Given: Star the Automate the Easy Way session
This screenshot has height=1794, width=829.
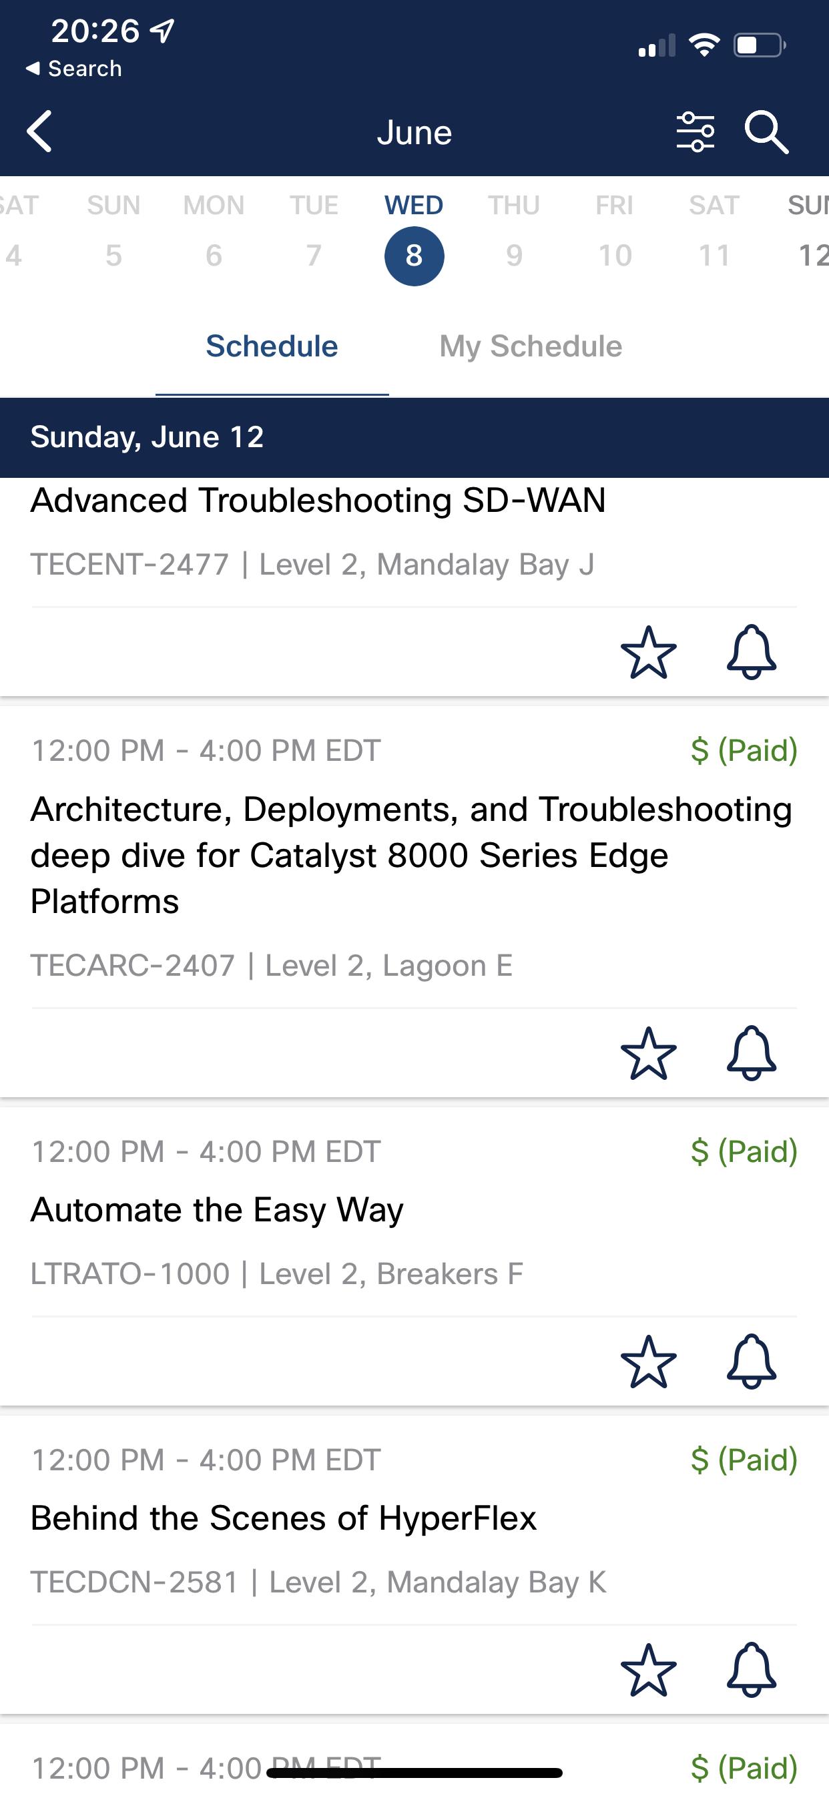Looking at the screenshot, I should (x=649, y=1362).
